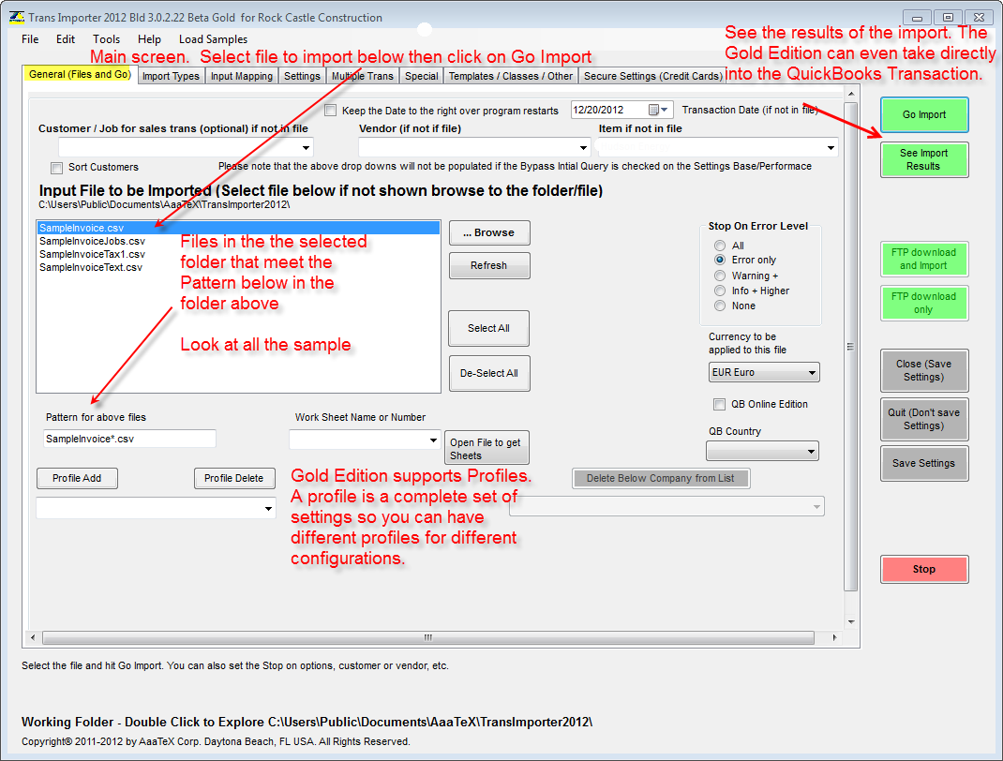1003x761 pixels.
Task: Open the Edit menu
Action: 66,39
